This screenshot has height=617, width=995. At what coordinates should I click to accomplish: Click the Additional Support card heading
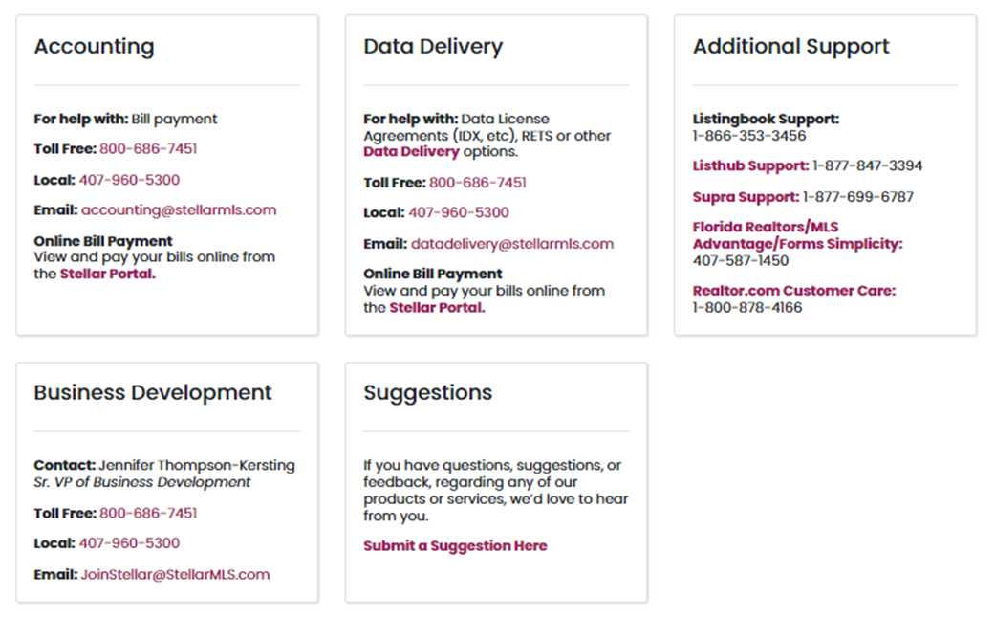click(x=790, y=47)
